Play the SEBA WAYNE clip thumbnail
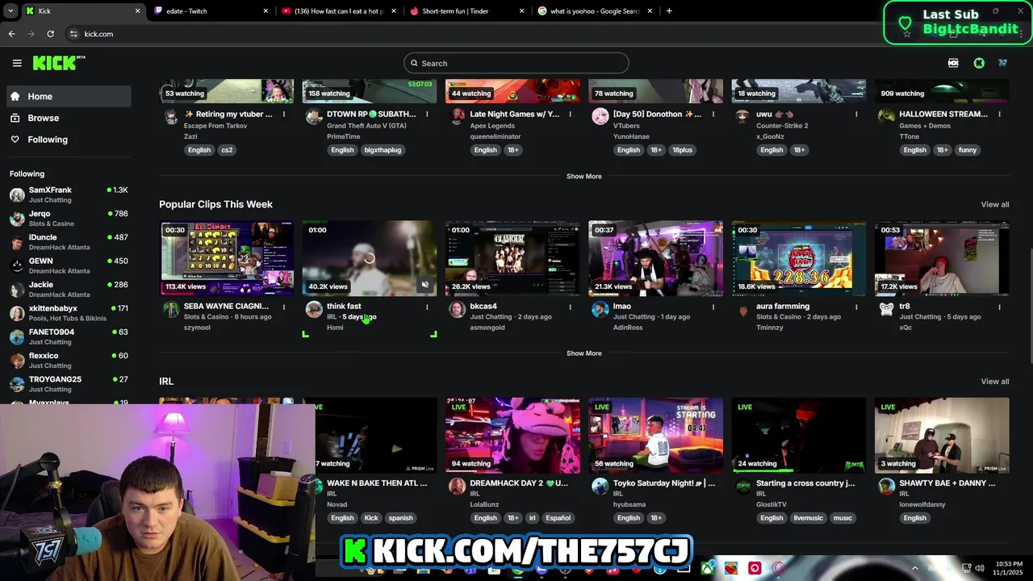The width and height of the screenshot is (1033, 581). (x=227, y=258)
